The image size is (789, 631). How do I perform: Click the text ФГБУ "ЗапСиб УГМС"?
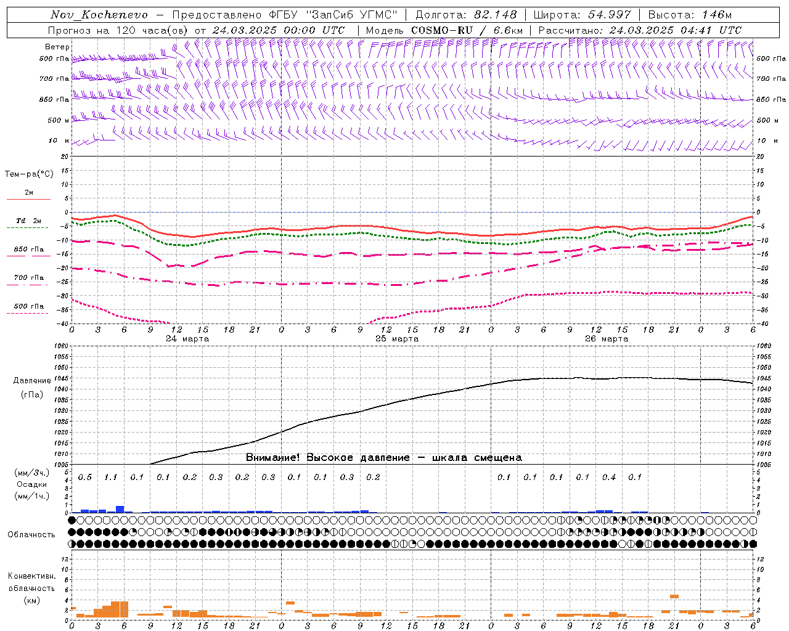click(x=333, y=15)
